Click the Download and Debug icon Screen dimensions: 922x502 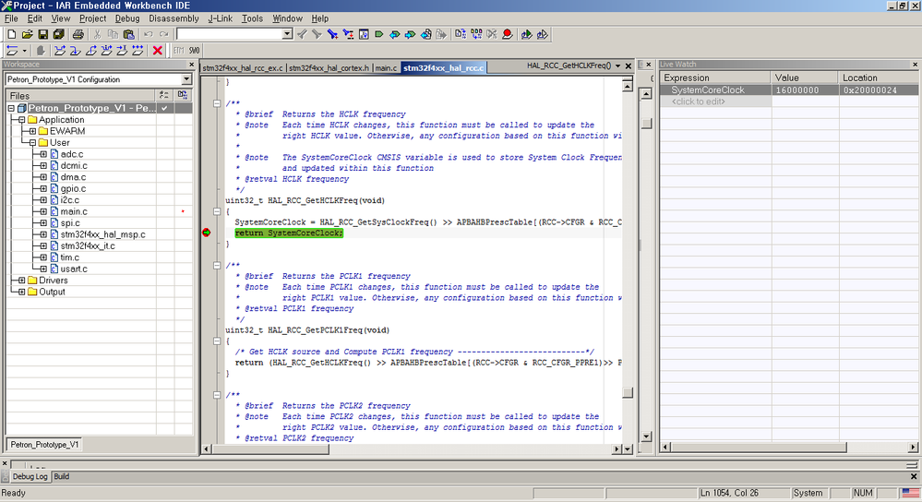click(526, 34)
